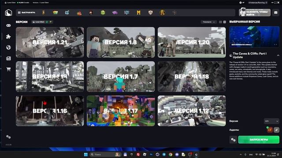
Task: Click the ENG language indicator in tray
Action: coord(251,154)
